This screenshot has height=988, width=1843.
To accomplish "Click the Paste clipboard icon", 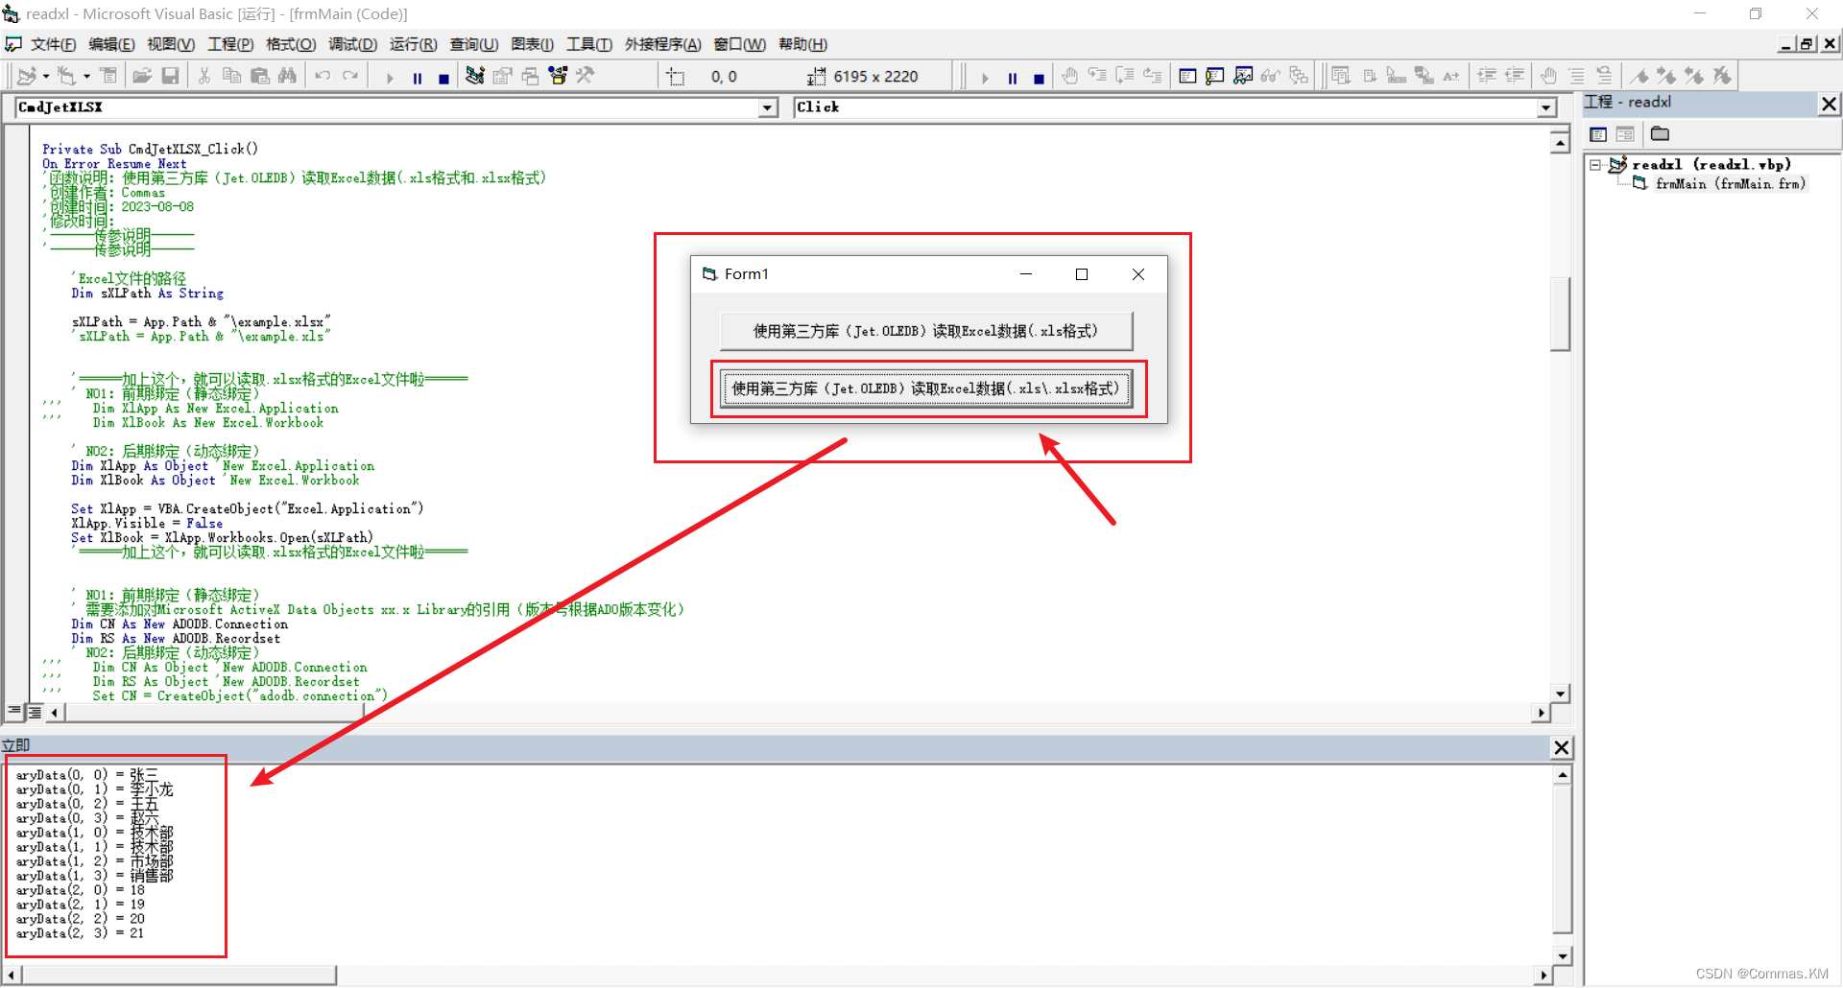I will pyautogui.click(x=260, y=76).
